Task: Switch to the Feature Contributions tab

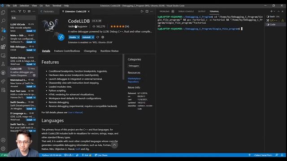Action: (x=67, y=51)
